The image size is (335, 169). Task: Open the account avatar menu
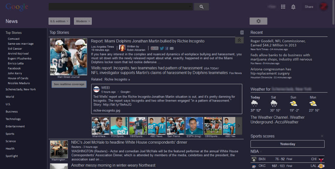[323, 7]
